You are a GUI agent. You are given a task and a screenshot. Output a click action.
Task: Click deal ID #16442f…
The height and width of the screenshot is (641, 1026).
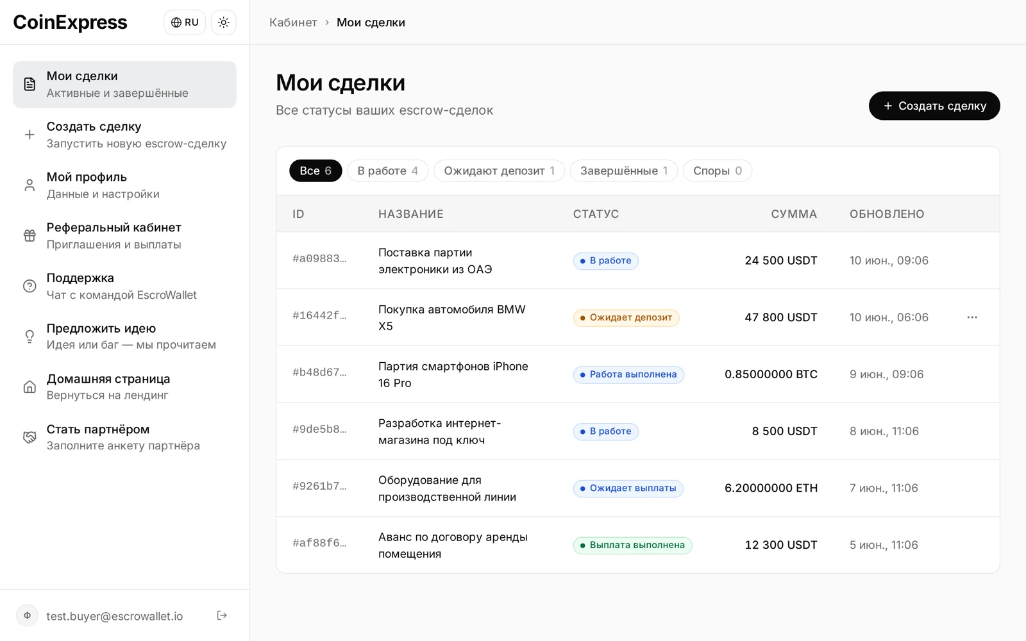point(319,315)
